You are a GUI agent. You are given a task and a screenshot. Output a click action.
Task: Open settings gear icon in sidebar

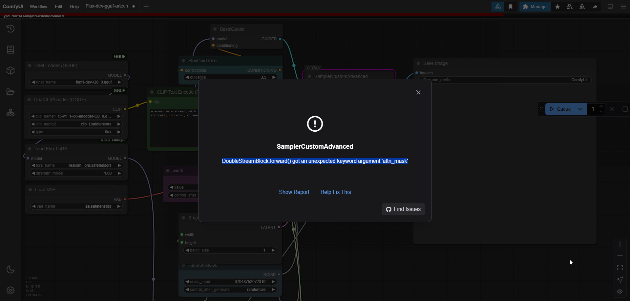pos(10,290)
